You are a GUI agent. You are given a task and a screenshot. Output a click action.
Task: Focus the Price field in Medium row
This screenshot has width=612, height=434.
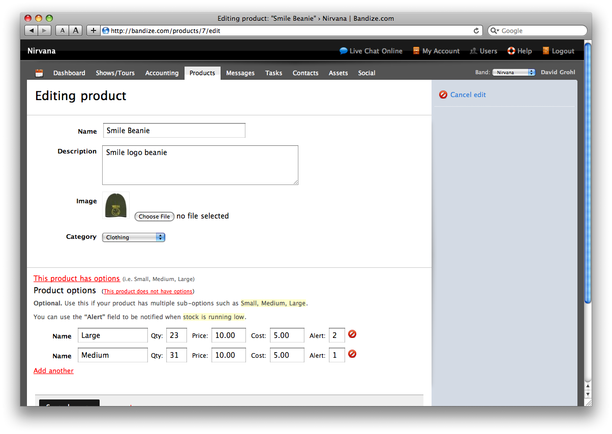pyautogui.click(x=229, y=355)
